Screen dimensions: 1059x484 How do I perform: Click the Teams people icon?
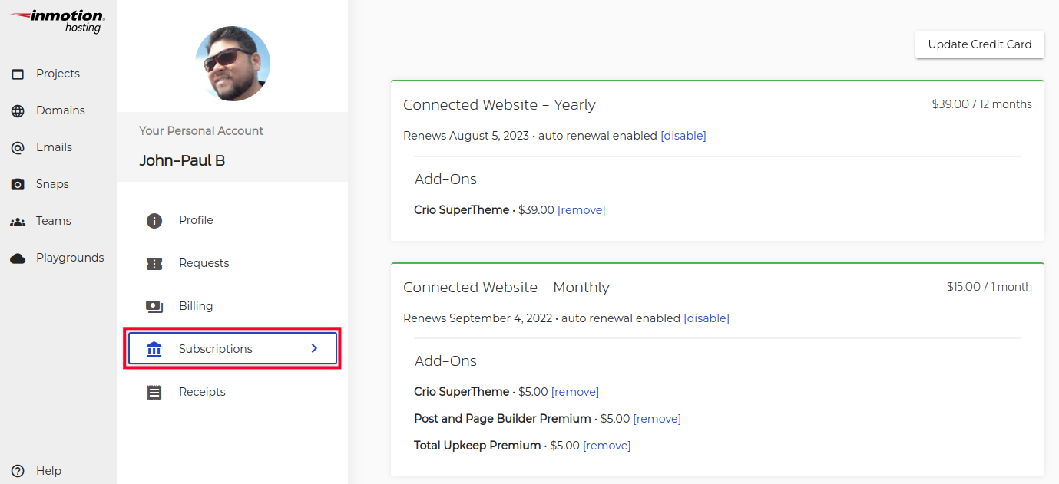[x=18, y=222]
